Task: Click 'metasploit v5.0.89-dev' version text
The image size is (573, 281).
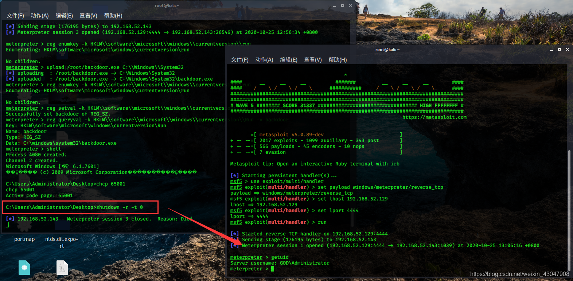Action: click(292, 134)
